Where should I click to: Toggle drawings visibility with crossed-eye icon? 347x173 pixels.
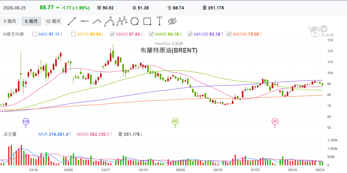[x=172, y=21]
